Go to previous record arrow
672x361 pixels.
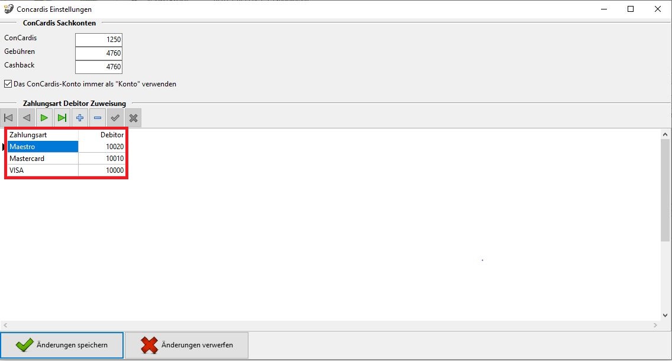pos(27,118)
